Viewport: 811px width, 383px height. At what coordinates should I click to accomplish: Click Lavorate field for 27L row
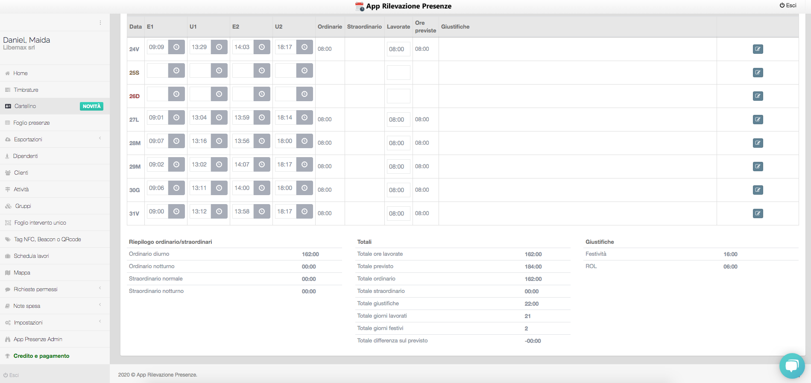point(398,120)
